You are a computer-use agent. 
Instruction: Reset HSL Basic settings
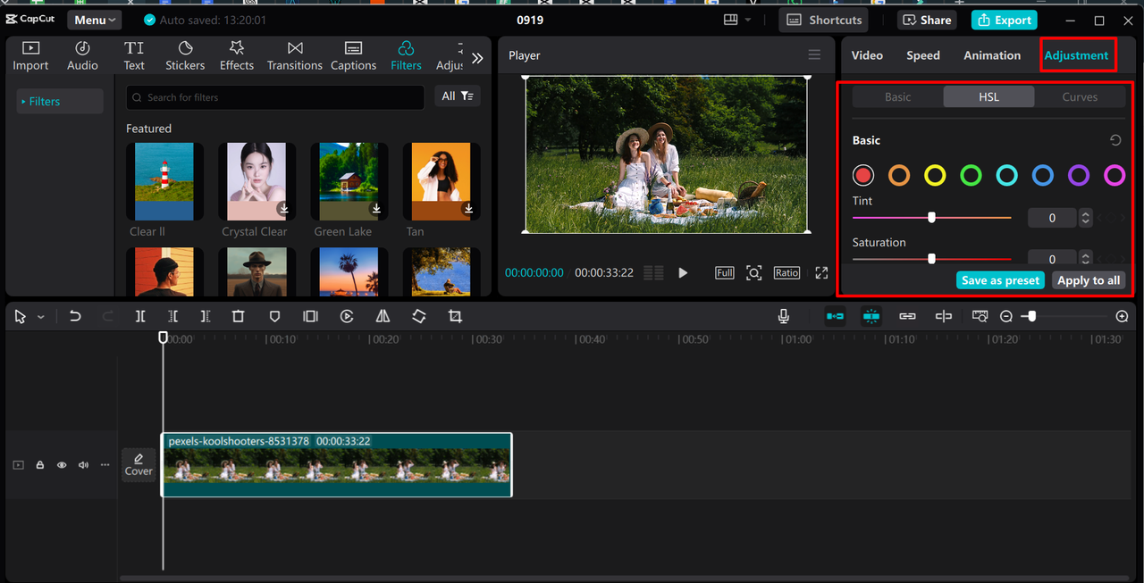coord(1115,140)
